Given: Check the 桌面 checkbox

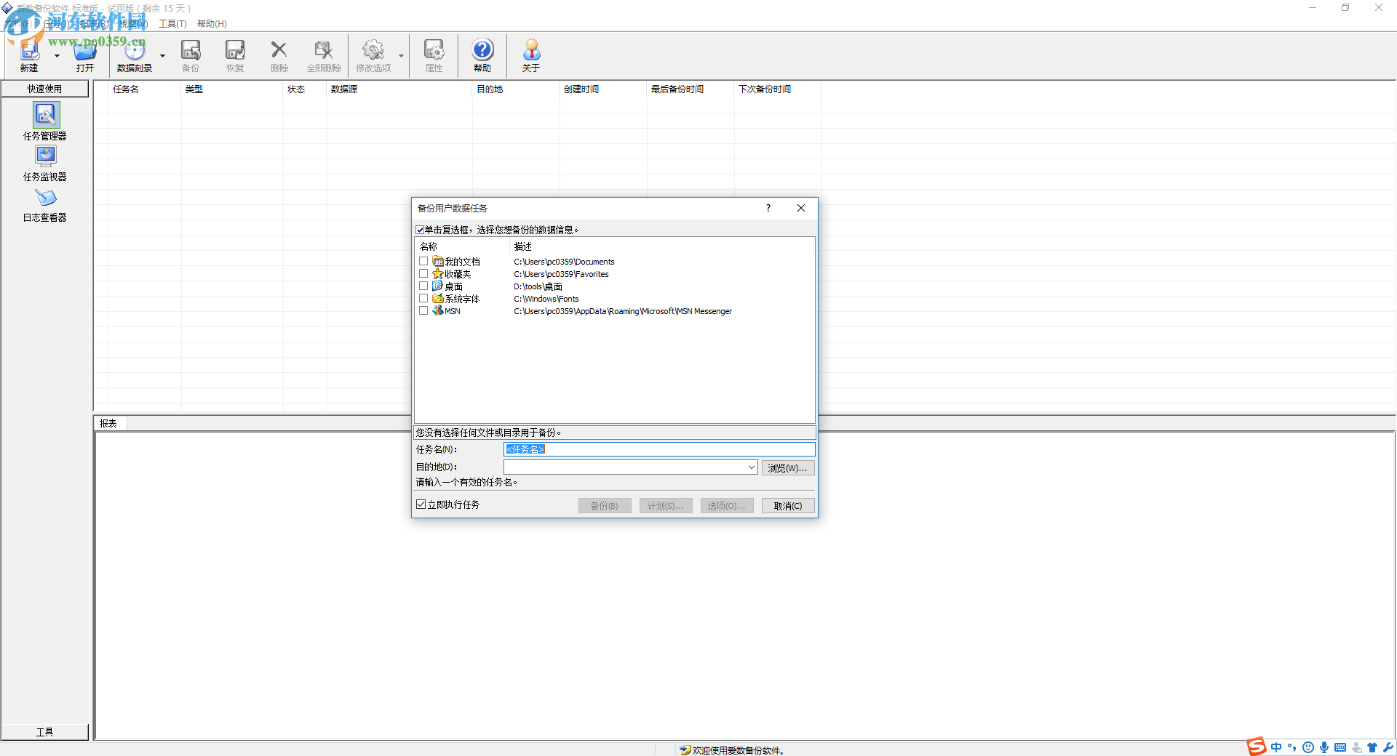Looking at the screenshot, I should 423,286.
